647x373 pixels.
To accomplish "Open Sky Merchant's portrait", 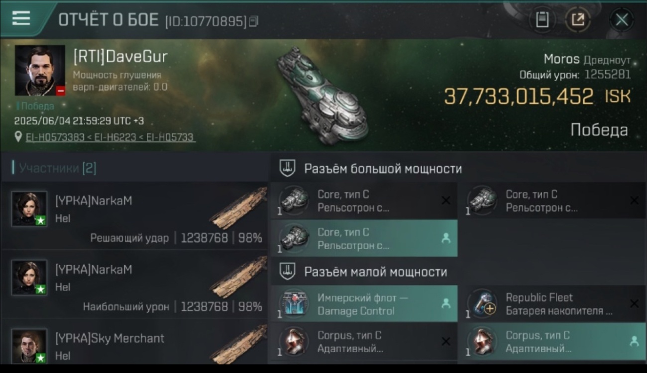I will [x=29, y=346].
